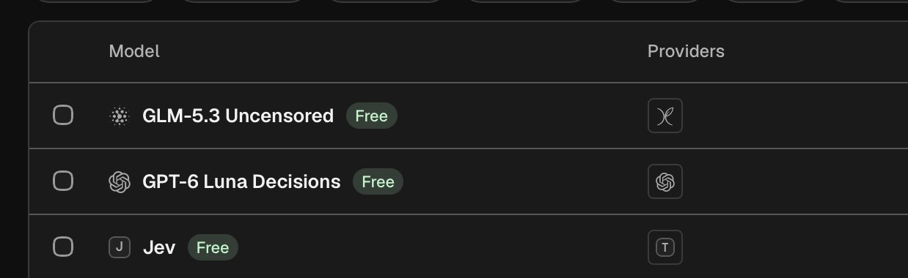Click the OpenAI logo beside GPT-6 Luna Decisions
This screenshot has height=278, width=908.
click(119, 181)
